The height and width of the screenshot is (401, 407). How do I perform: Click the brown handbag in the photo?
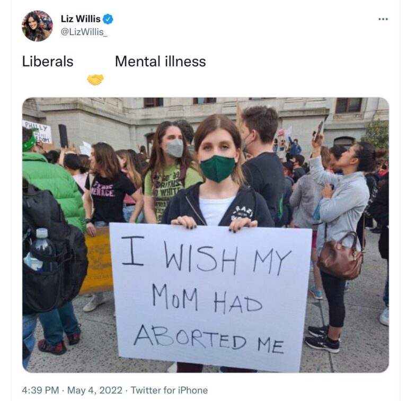340,255
